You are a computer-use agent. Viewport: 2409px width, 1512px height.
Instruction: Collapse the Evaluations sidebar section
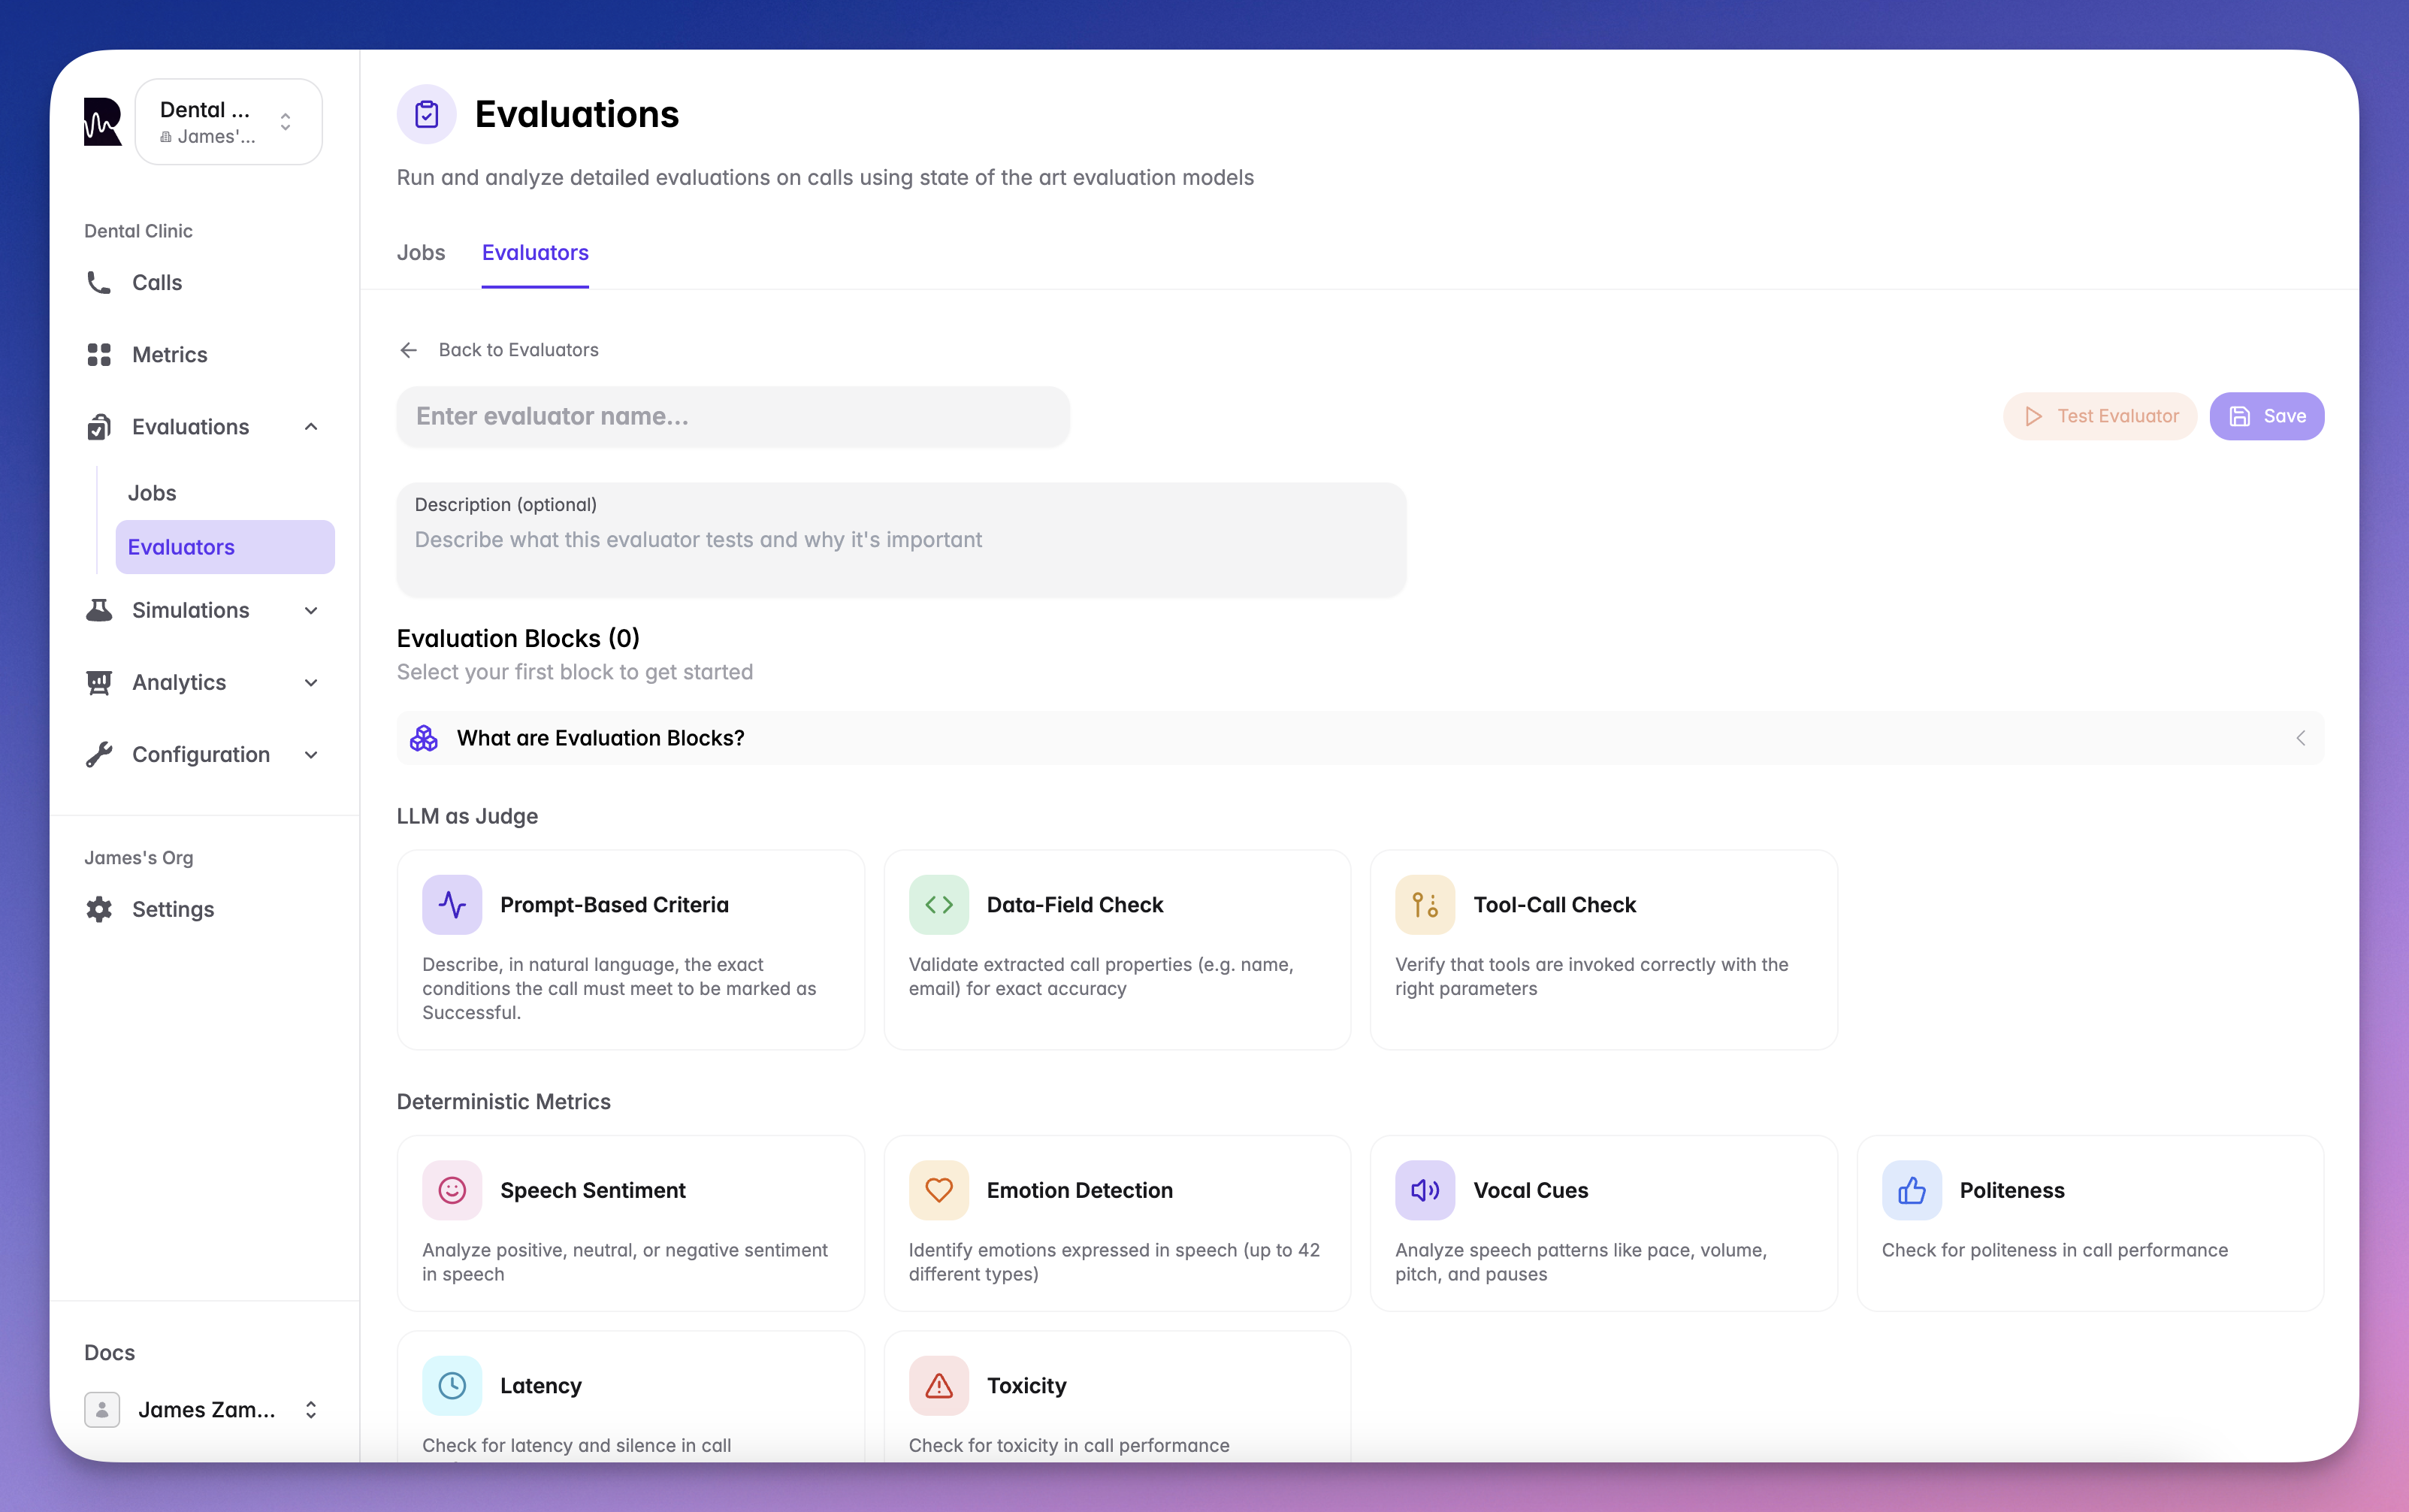click(311, 427)
